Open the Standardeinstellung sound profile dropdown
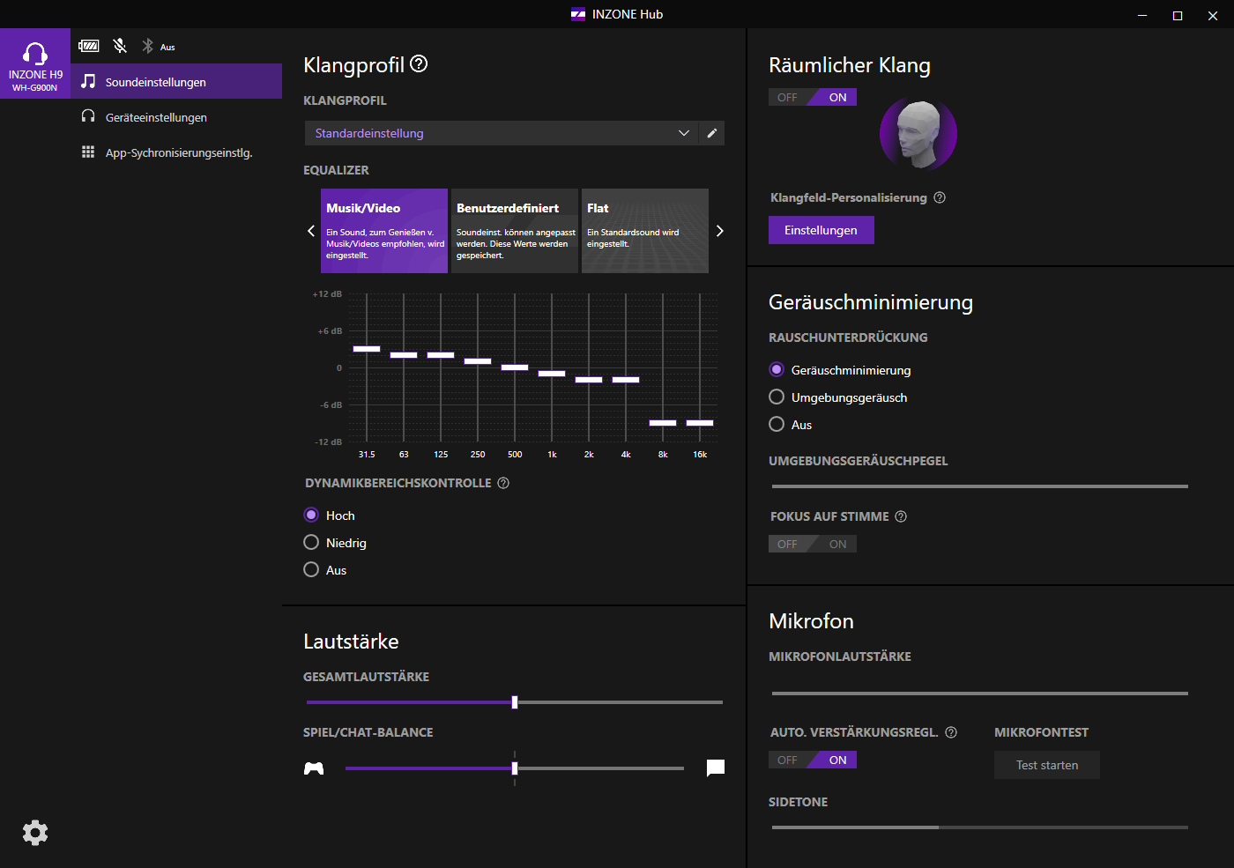The width and height of the screenshot is (1234, 868). click(x=502, y=133)
